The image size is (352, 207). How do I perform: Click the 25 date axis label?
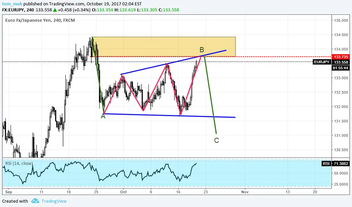[x=96, y=192]
